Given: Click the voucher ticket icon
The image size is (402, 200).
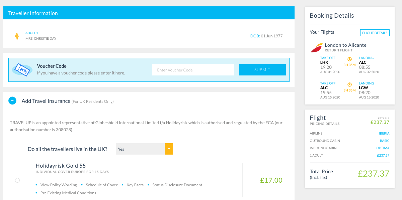Looking at the screenshot, I should click(22, 69).
